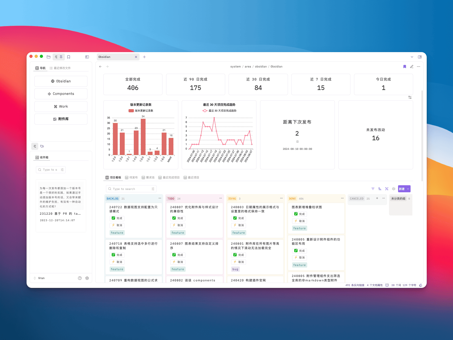This screenshot has height=340, width=453.
Task: Open the Components navigation button
Action: click(61, 94)
